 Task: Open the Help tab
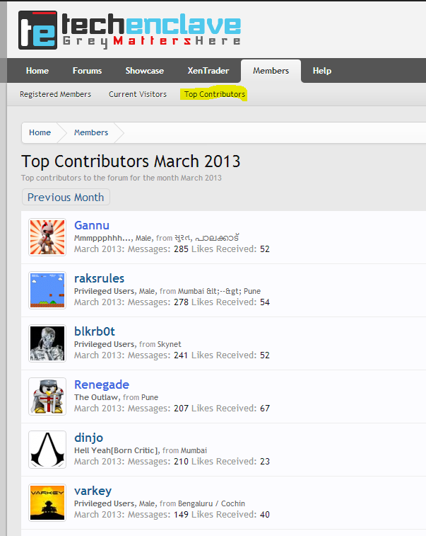click(x=322, y=71)
